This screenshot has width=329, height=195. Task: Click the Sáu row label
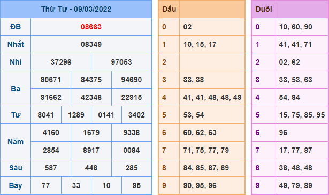click(x=16, y=168)
